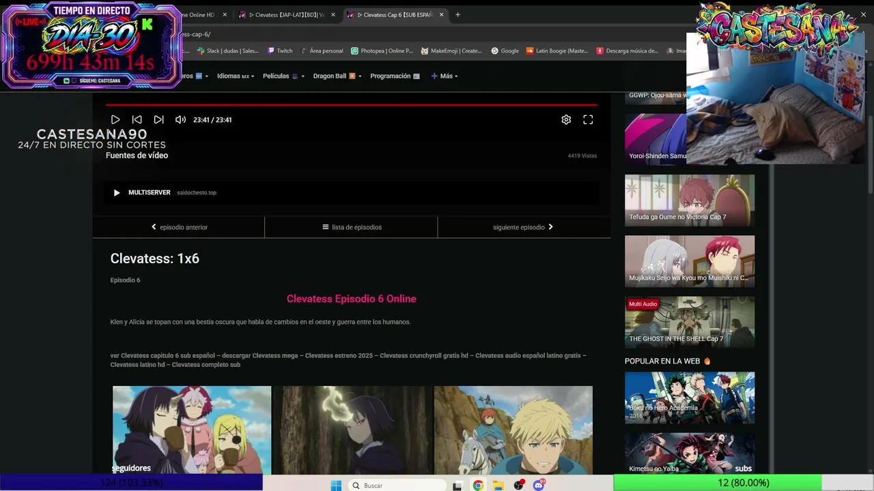
Task: Open OBS Studio from taskbar
Action: [519, 486]
